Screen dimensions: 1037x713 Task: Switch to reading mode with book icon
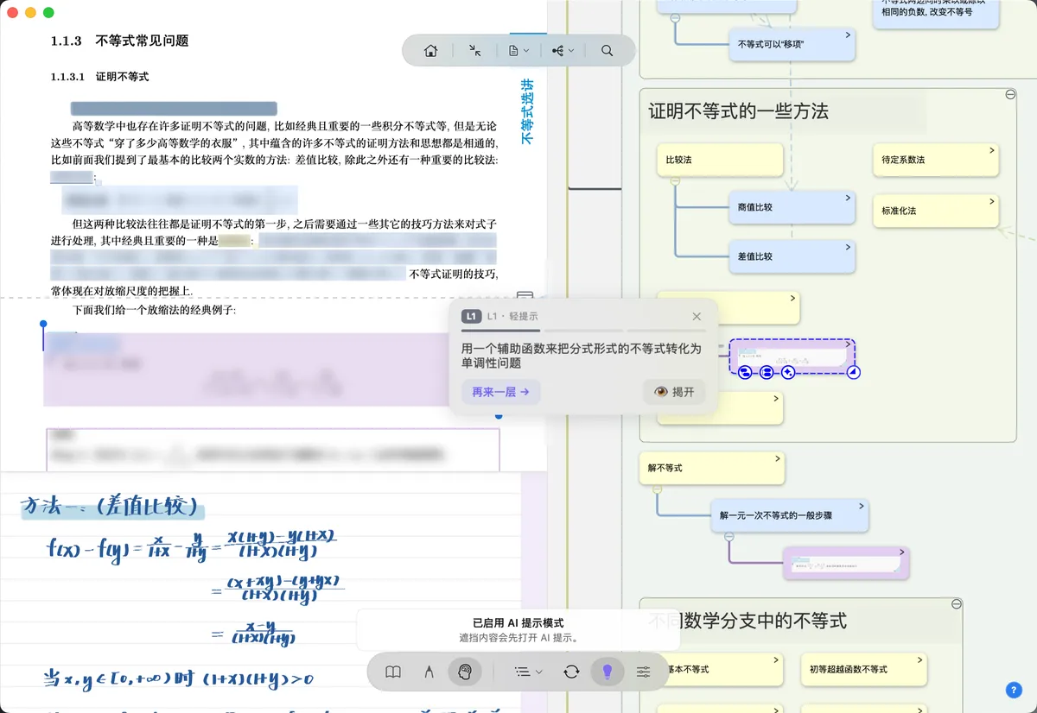393,672
